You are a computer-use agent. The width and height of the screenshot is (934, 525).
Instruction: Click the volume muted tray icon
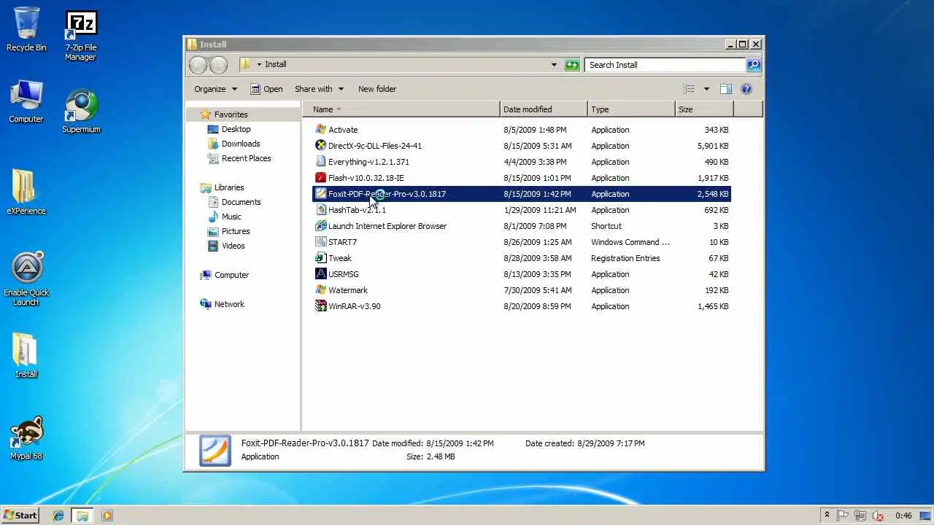878,516
